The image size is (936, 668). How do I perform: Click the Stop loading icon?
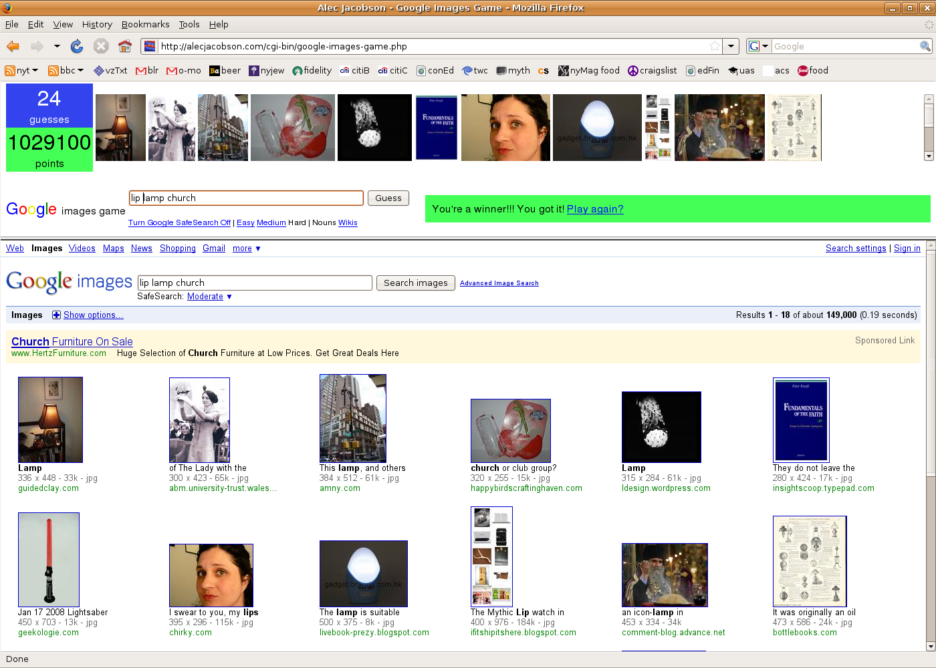[101, 46]
